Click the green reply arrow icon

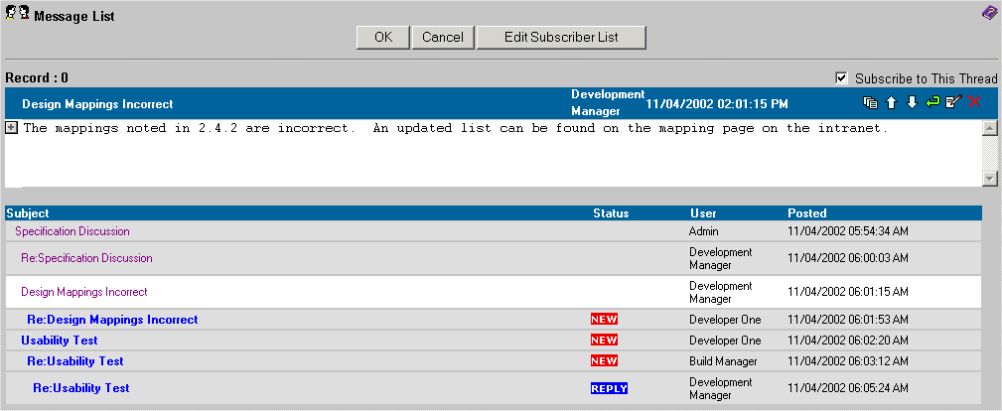coord(932,102)
